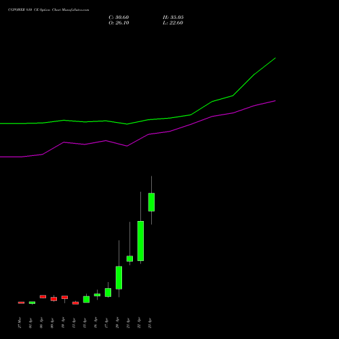339x339 pixels.
Task: Click the red candle above 08 Apr
Action: (x=43, y=296)
